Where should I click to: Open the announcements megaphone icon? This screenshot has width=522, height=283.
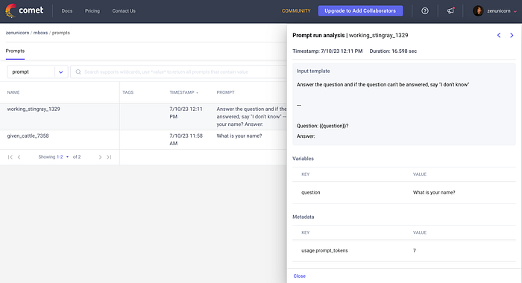450,10
